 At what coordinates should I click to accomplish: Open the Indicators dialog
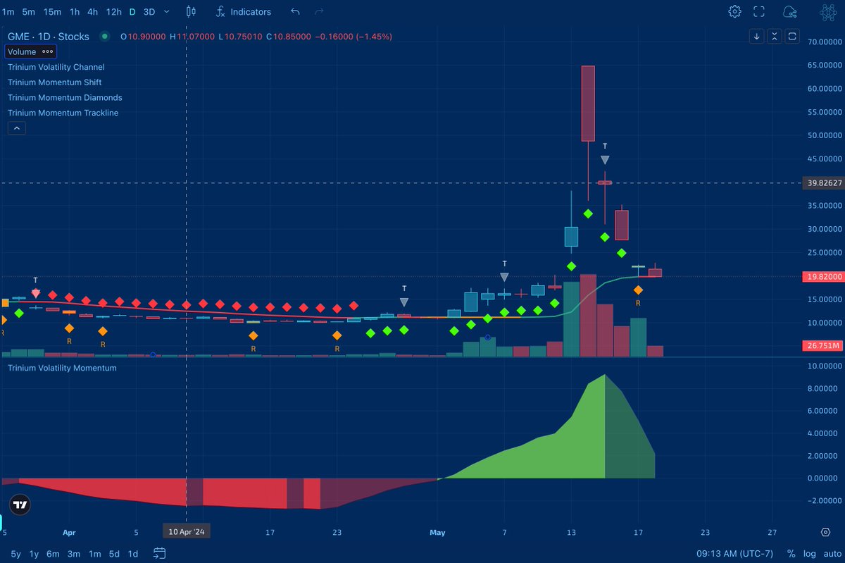[x=243, y=11]
